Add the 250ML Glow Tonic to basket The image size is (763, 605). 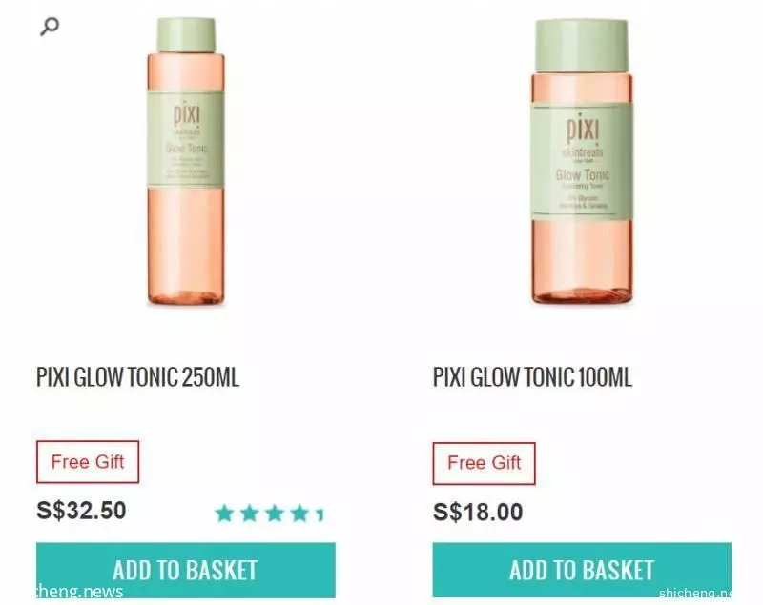pos(186,570)
